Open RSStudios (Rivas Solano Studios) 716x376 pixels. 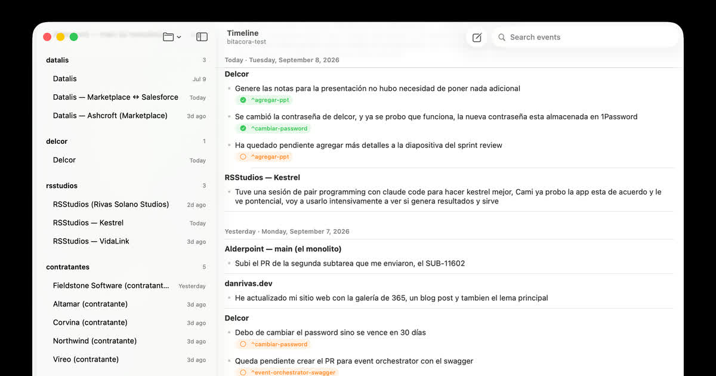click(x=129, y=204)
